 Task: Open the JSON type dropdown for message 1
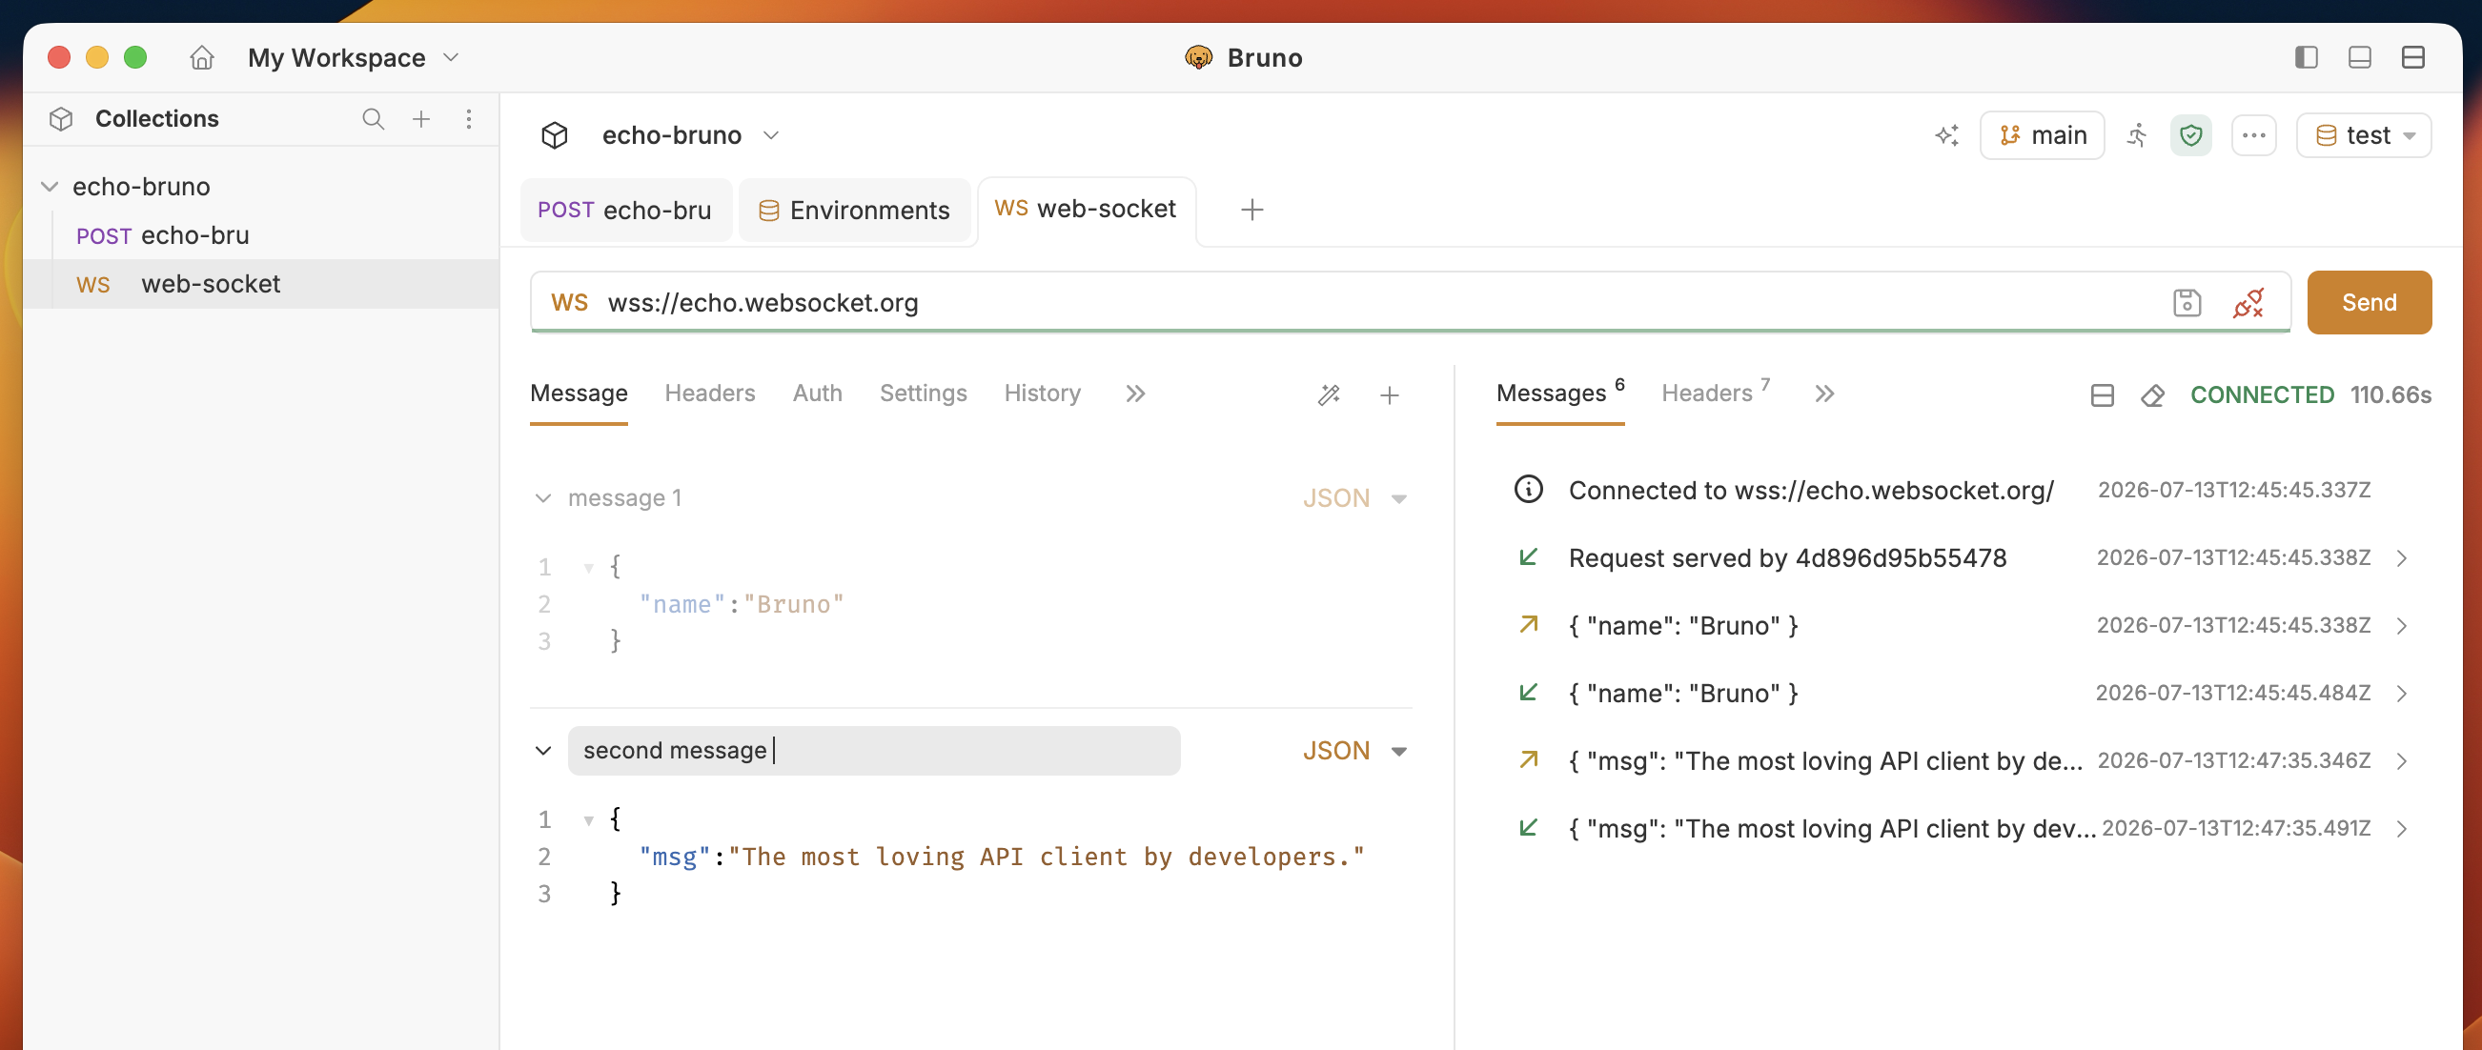pos(1355,498)
